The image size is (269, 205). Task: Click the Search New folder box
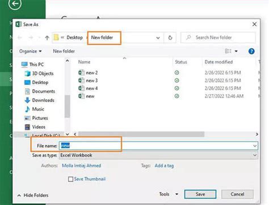(218, 37)
